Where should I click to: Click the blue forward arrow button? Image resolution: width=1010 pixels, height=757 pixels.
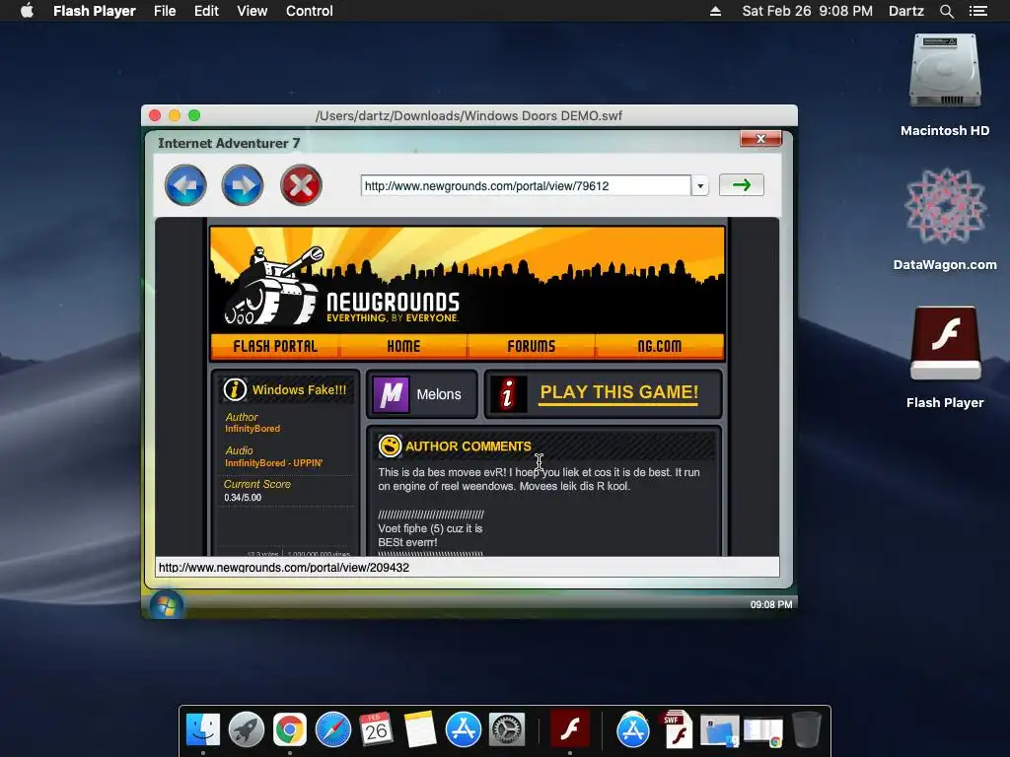click(243, 185)
